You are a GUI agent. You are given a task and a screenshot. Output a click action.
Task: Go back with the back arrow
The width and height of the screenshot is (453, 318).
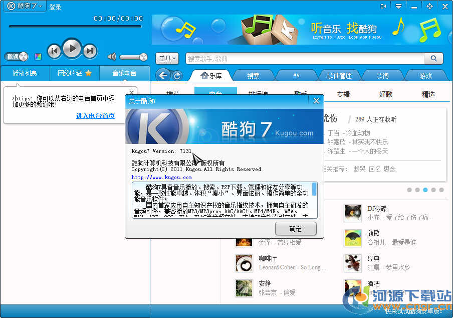(162, 75)
